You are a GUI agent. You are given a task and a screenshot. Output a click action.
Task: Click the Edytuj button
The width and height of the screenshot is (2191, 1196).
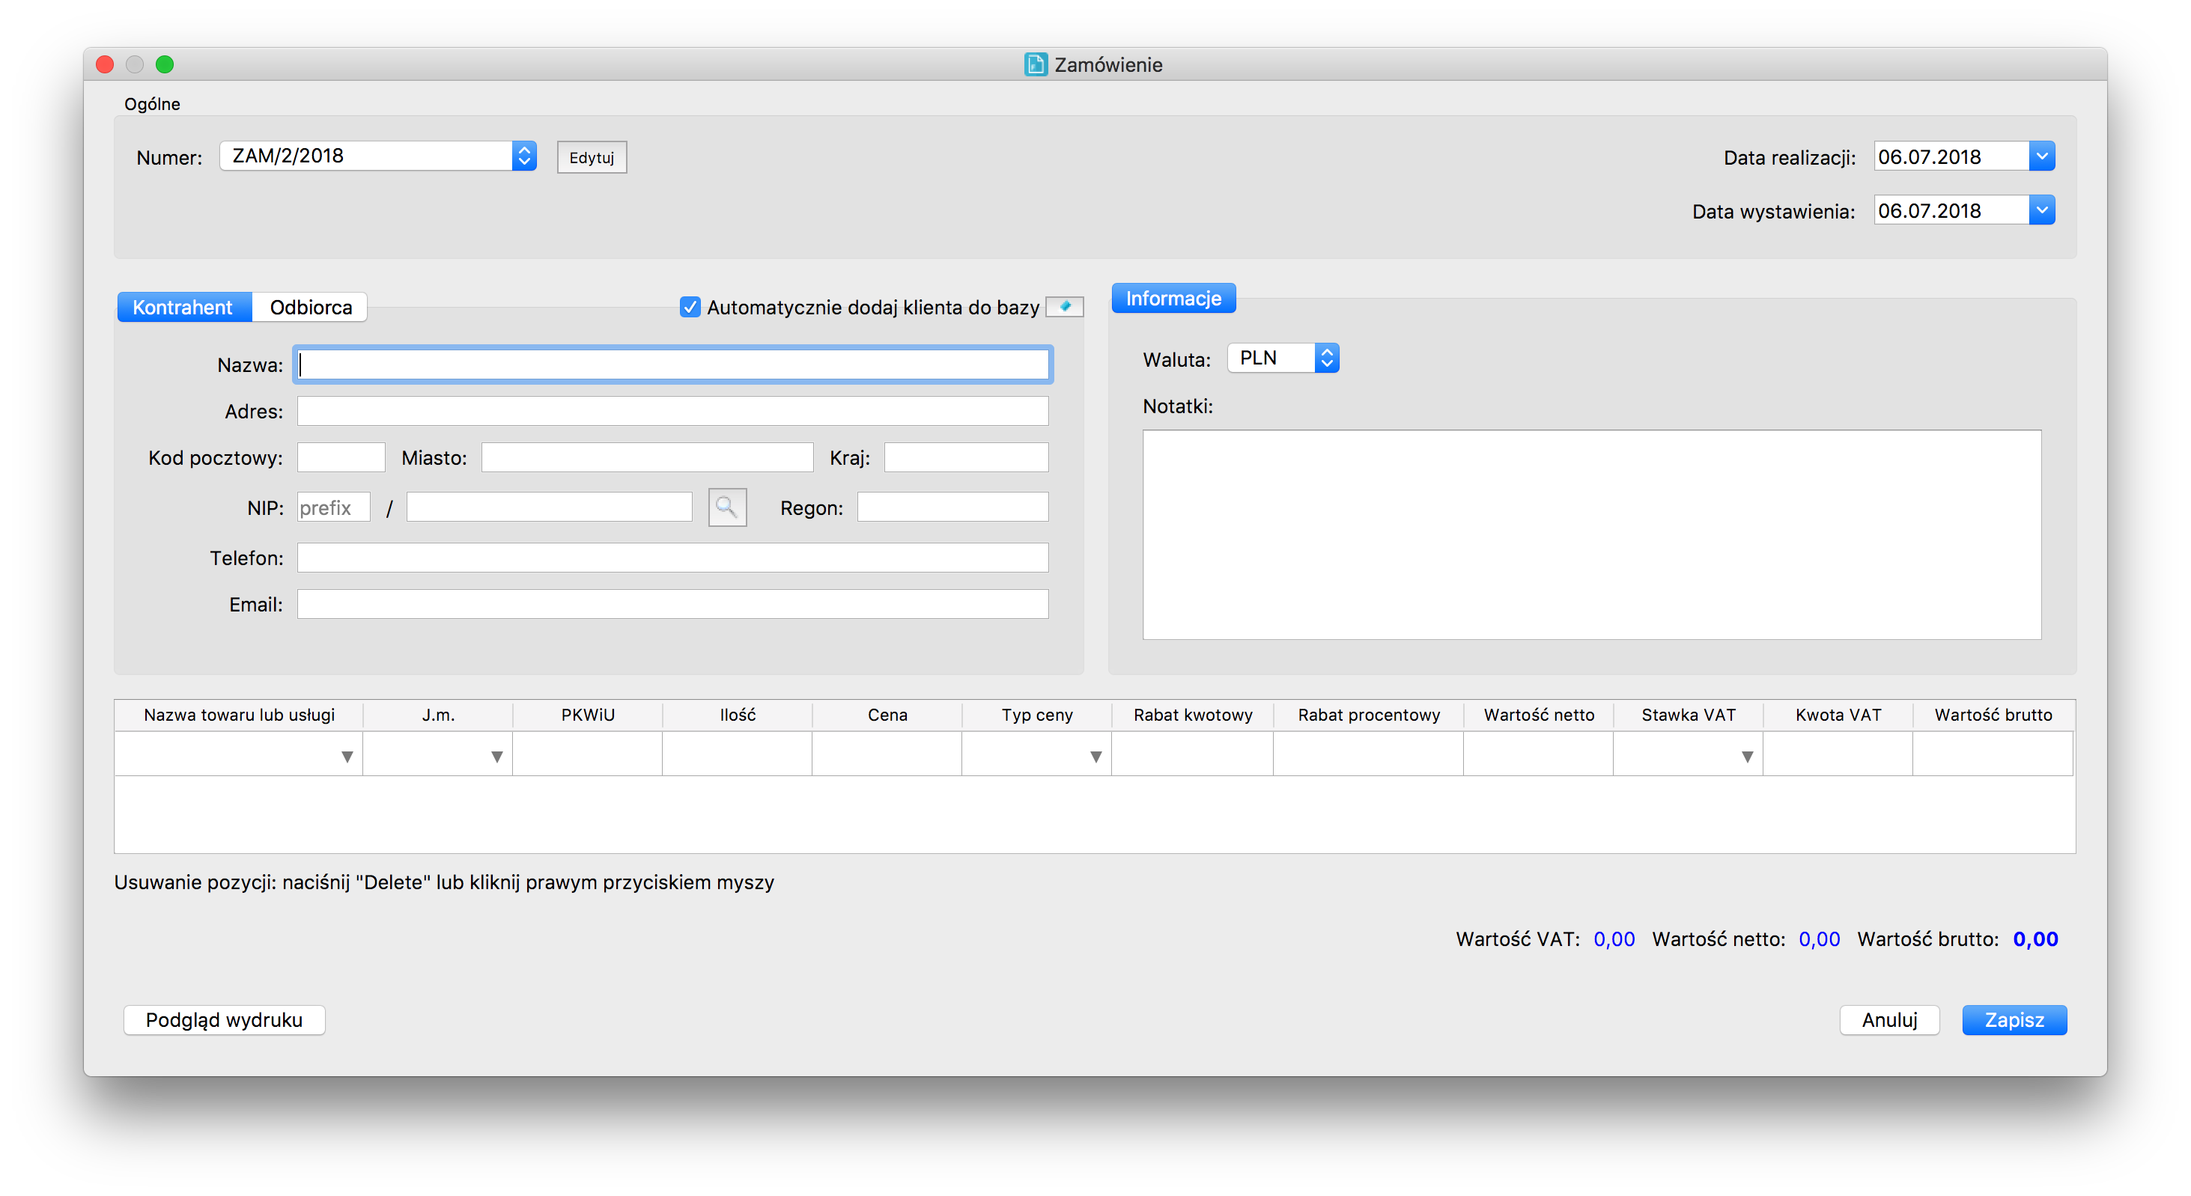pos(592,157)
